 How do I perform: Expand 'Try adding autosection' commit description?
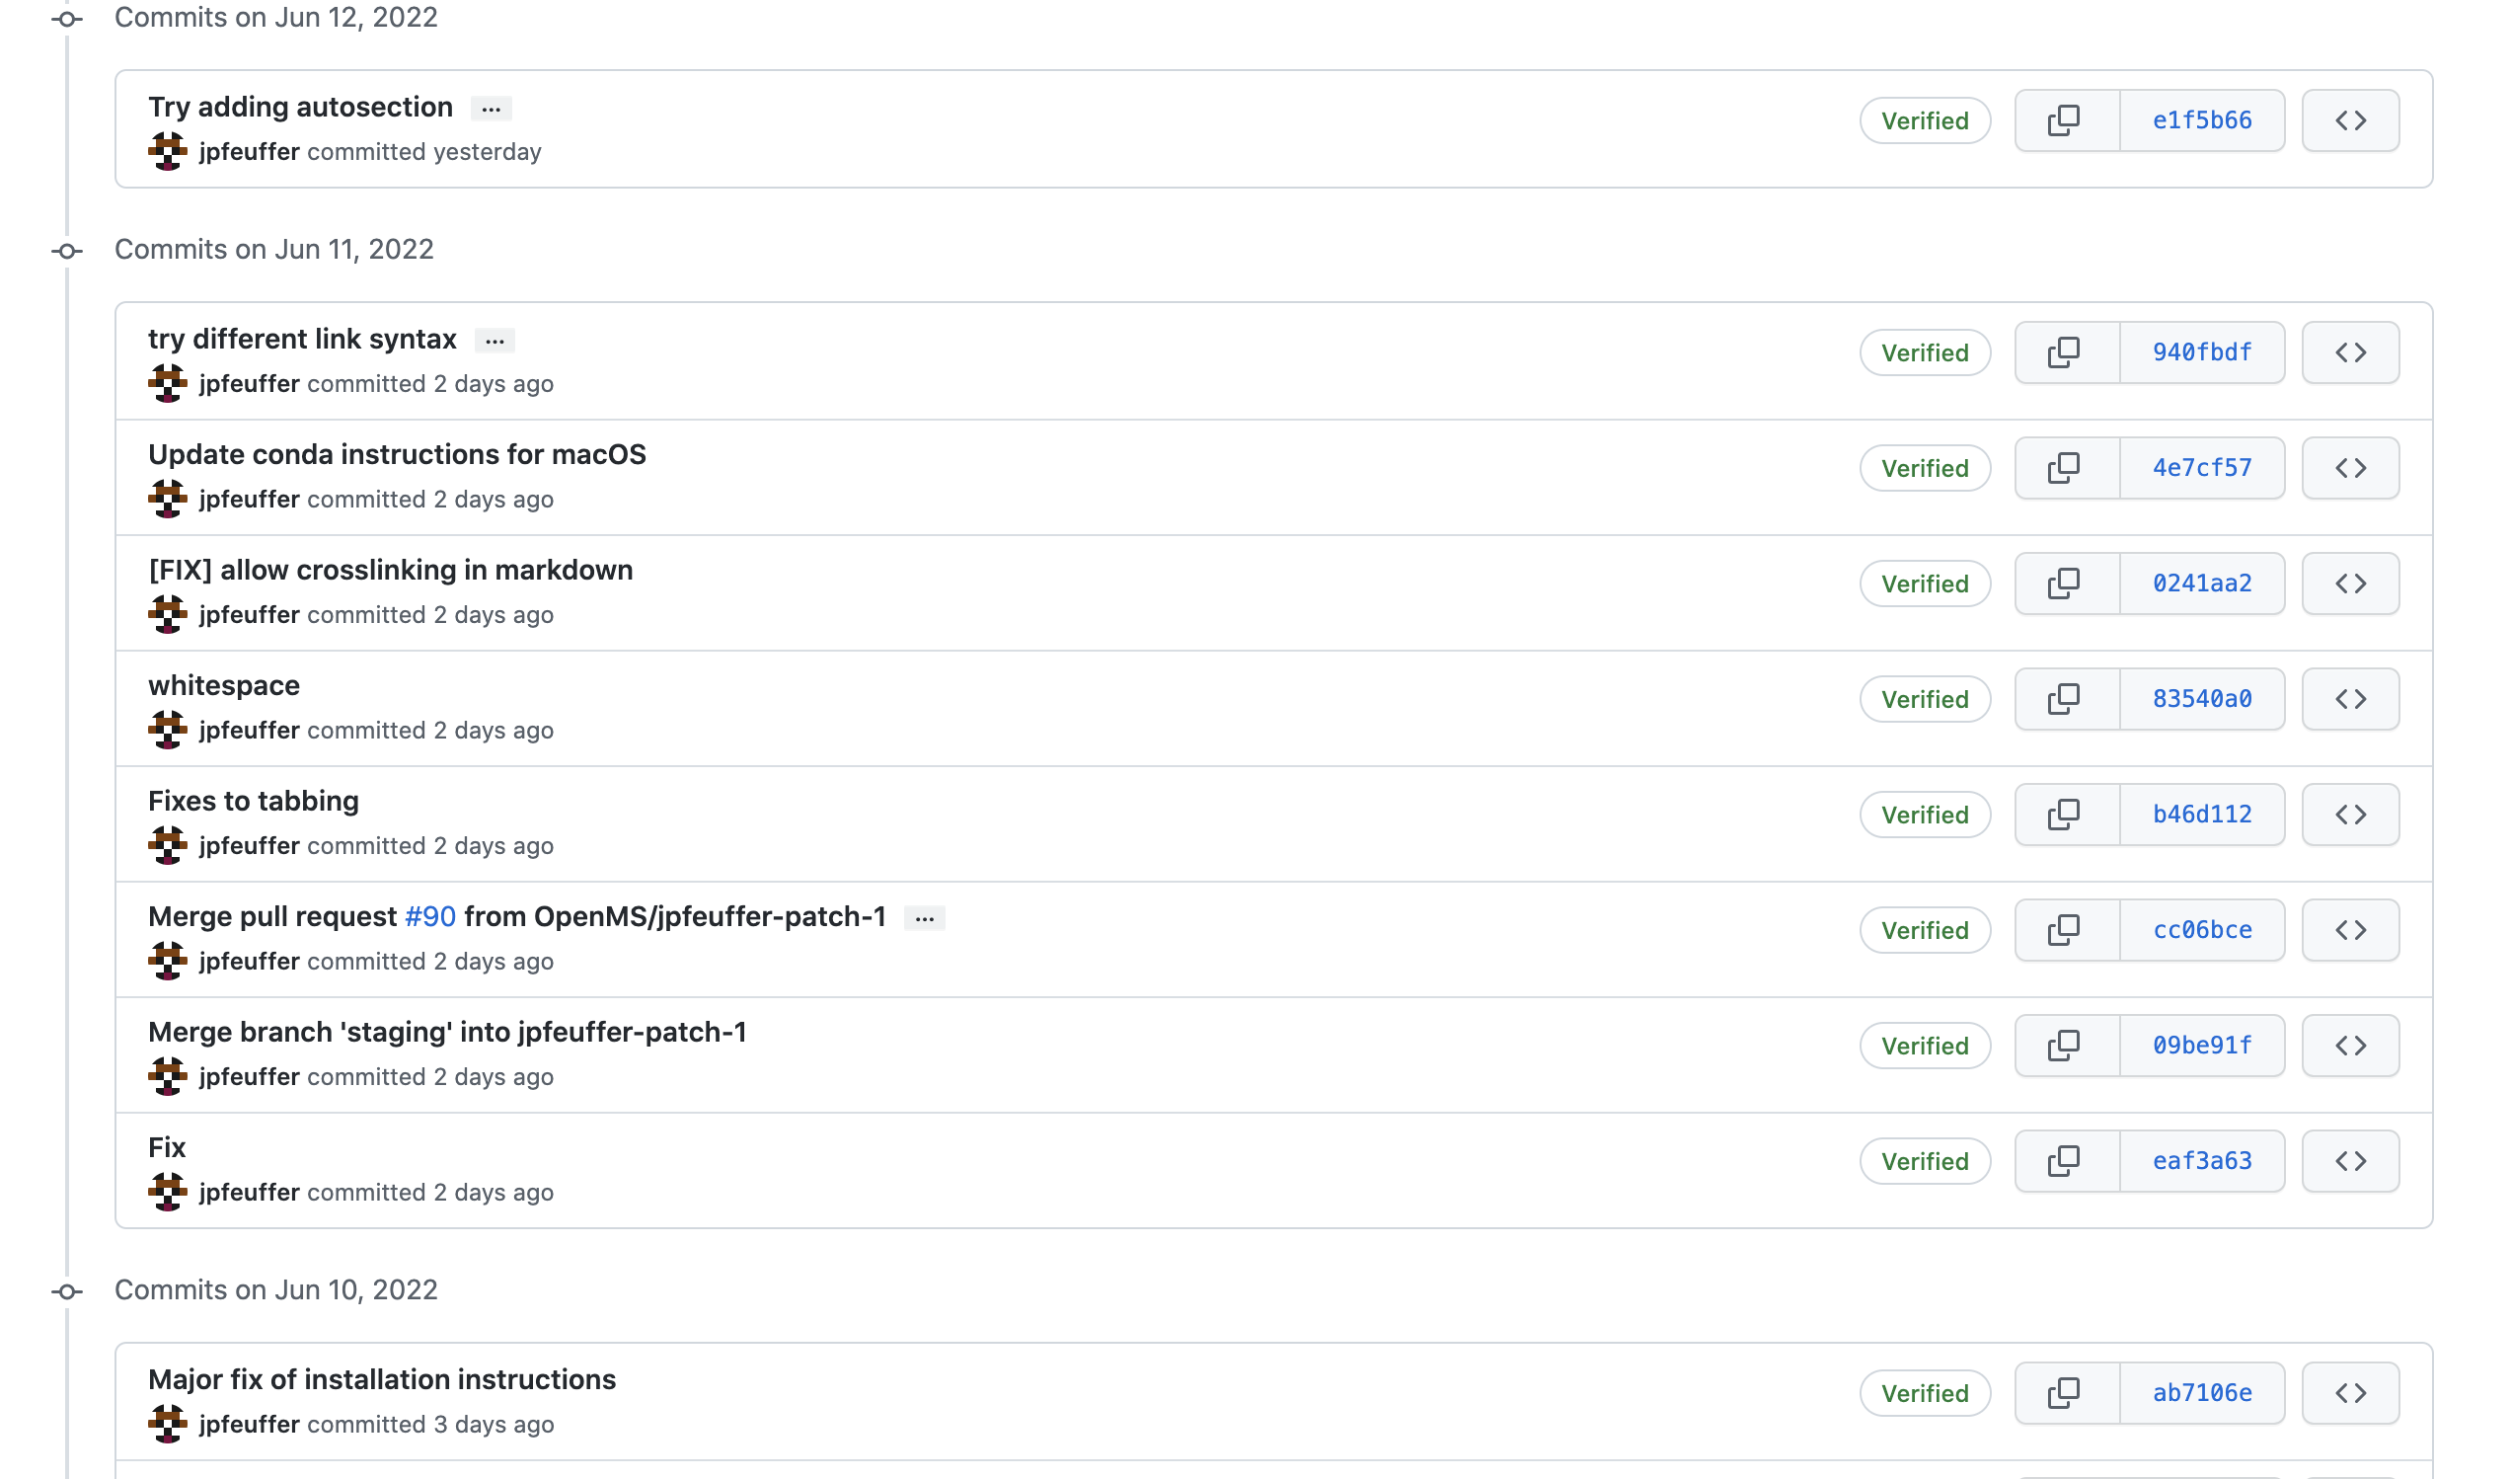point(492,109)
